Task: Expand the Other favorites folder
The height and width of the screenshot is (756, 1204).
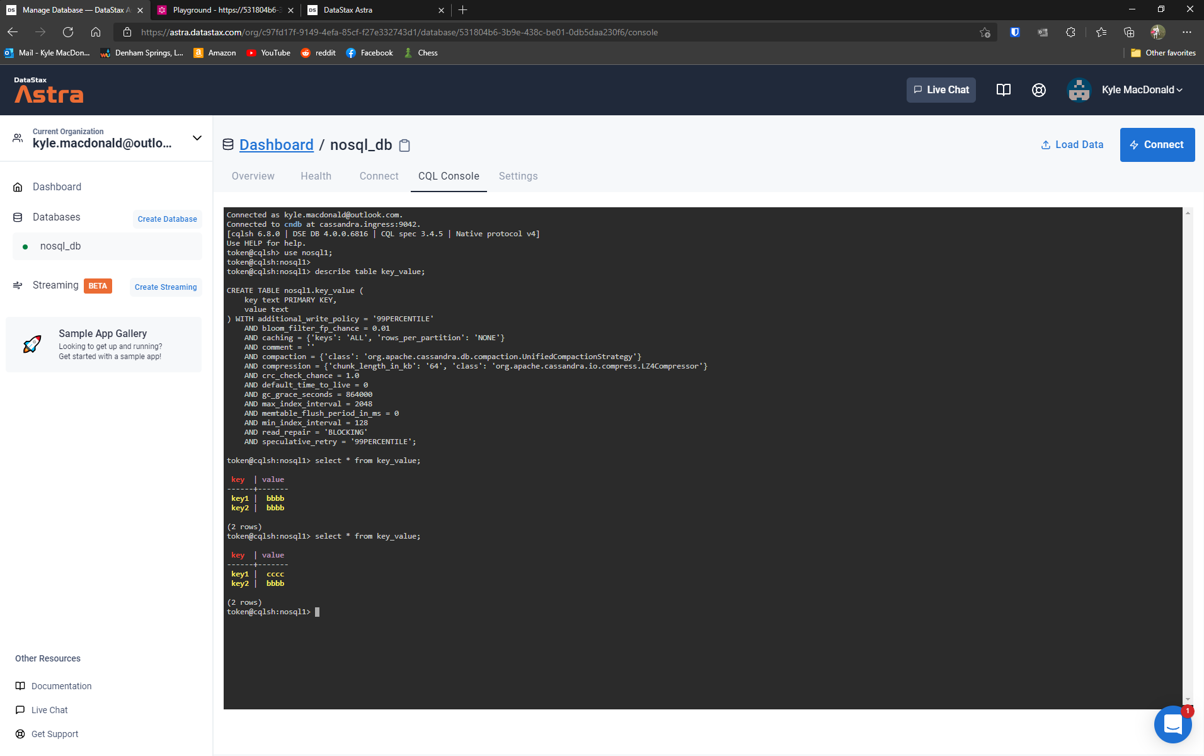Action: click(x=1162, y=53)
